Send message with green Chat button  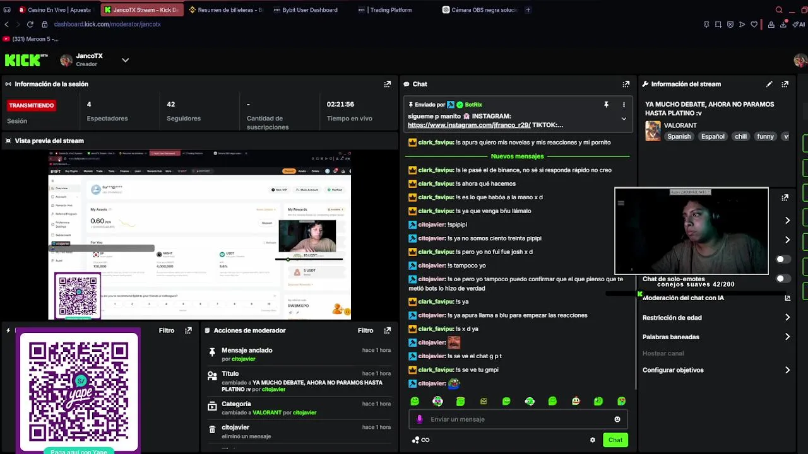coord(615,440)
